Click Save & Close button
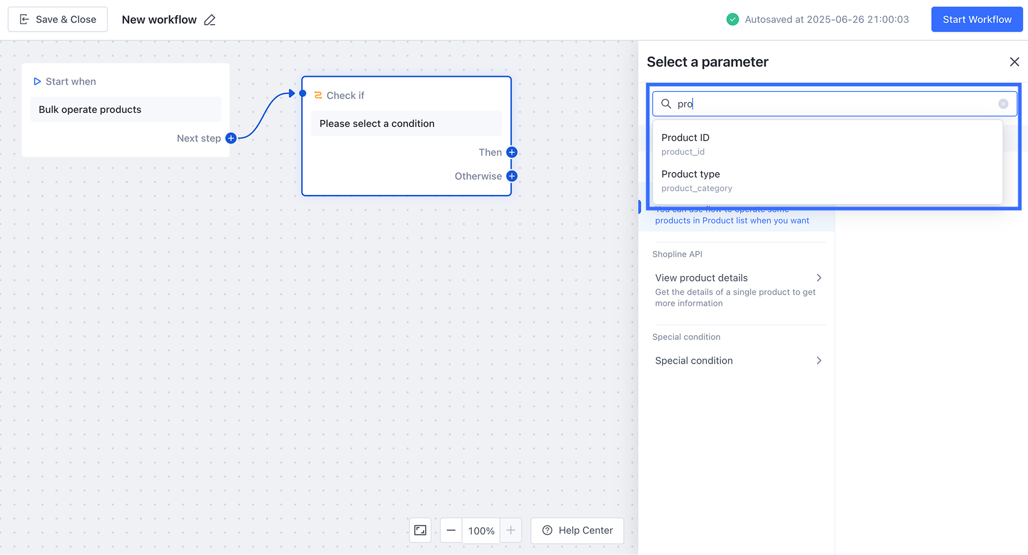Image resolution: width=1028 pixels, height=555 pixels. click(58, 19)
